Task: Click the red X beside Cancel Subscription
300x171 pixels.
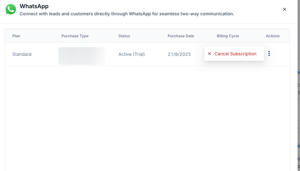Action: coord(209,54)
